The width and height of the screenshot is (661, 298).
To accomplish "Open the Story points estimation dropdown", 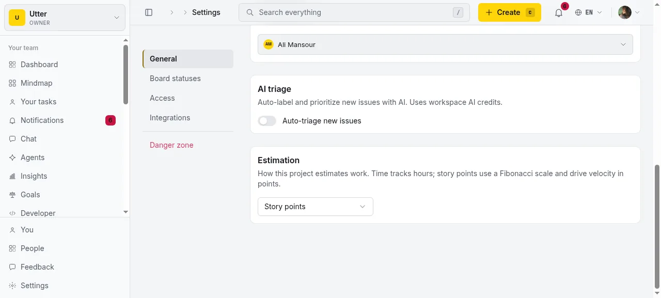I will [x=316, y=207].
